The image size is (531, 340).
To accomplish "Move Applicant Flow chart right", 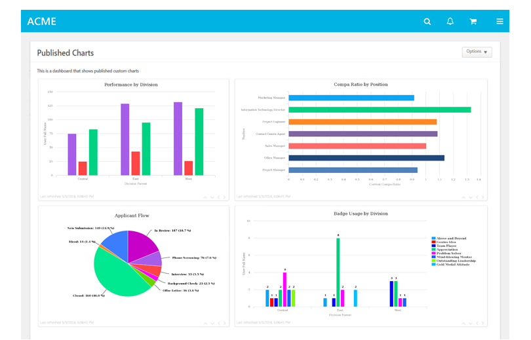I will pyautogui.click(x=224, y=324).
